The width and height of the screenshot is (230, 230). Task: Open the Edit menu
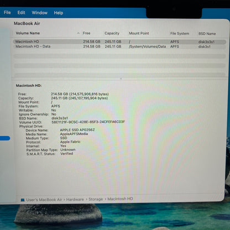pyautogui.click(x=21, y=13)
